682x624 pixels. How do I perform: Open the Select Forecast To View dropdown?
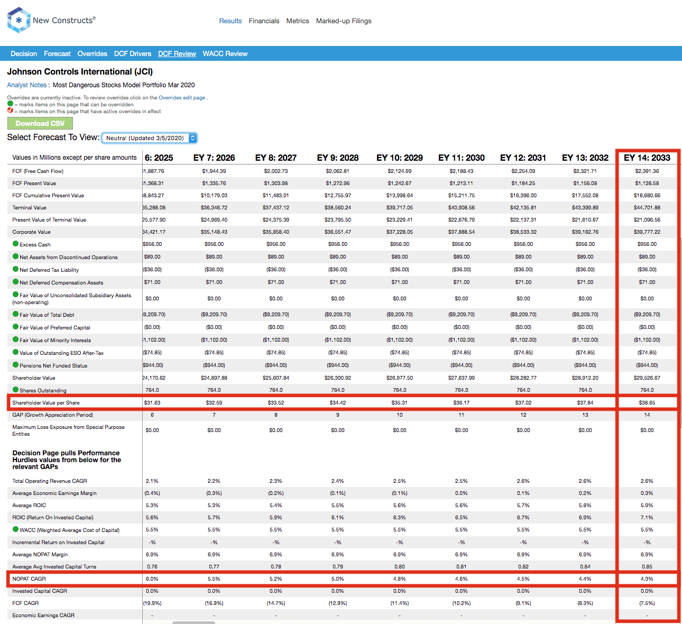149,138
